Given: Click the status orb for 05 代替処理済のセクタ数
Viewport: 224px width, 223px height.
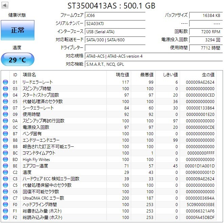Looking at the screenshot, I should 5,101.
